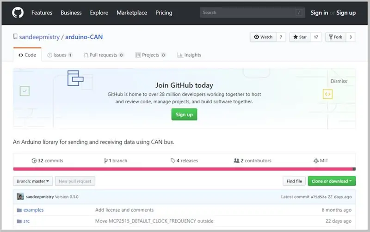Image resolution: width=370 pixels, height=232 pixels.
Task: Click the green Sign up banner button
Action: pyautogui.click(x=184, y=114)
